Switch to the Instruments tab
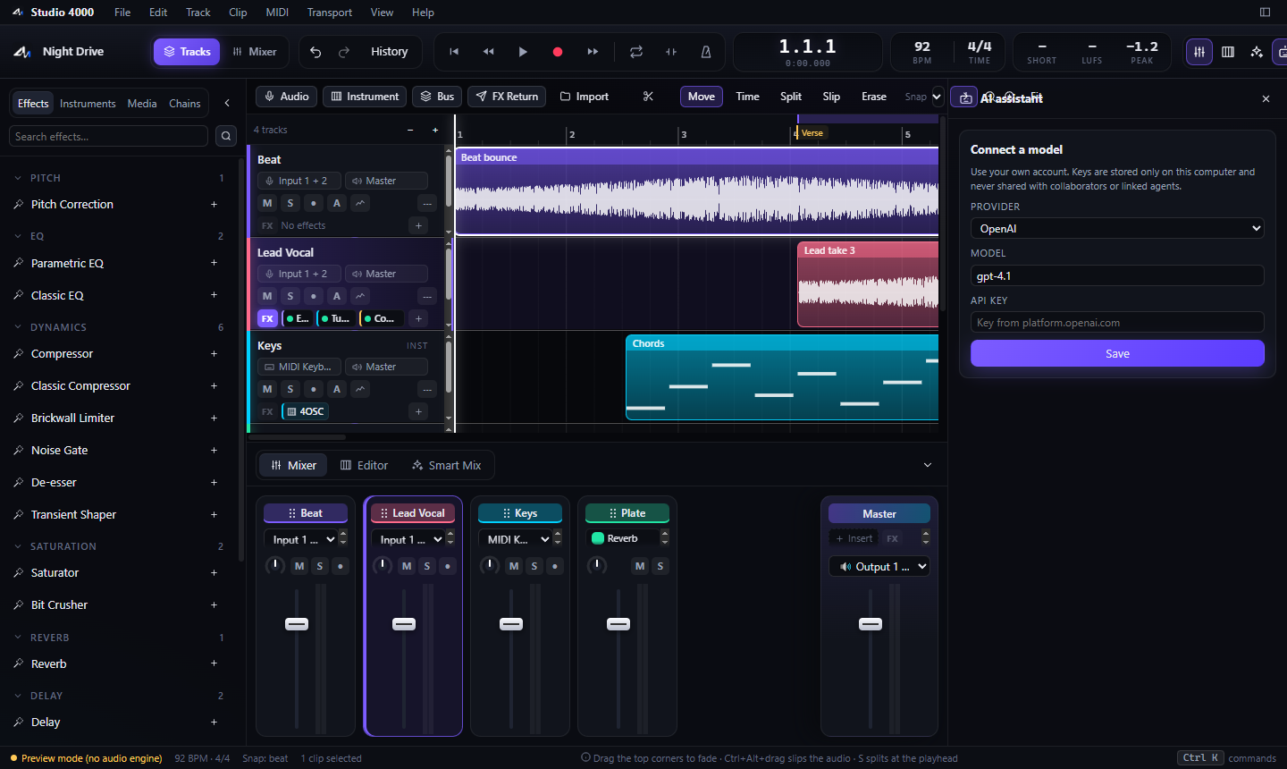Viewport: 1287px width, 769px height. pyautogui.click(x=88, y=104)
